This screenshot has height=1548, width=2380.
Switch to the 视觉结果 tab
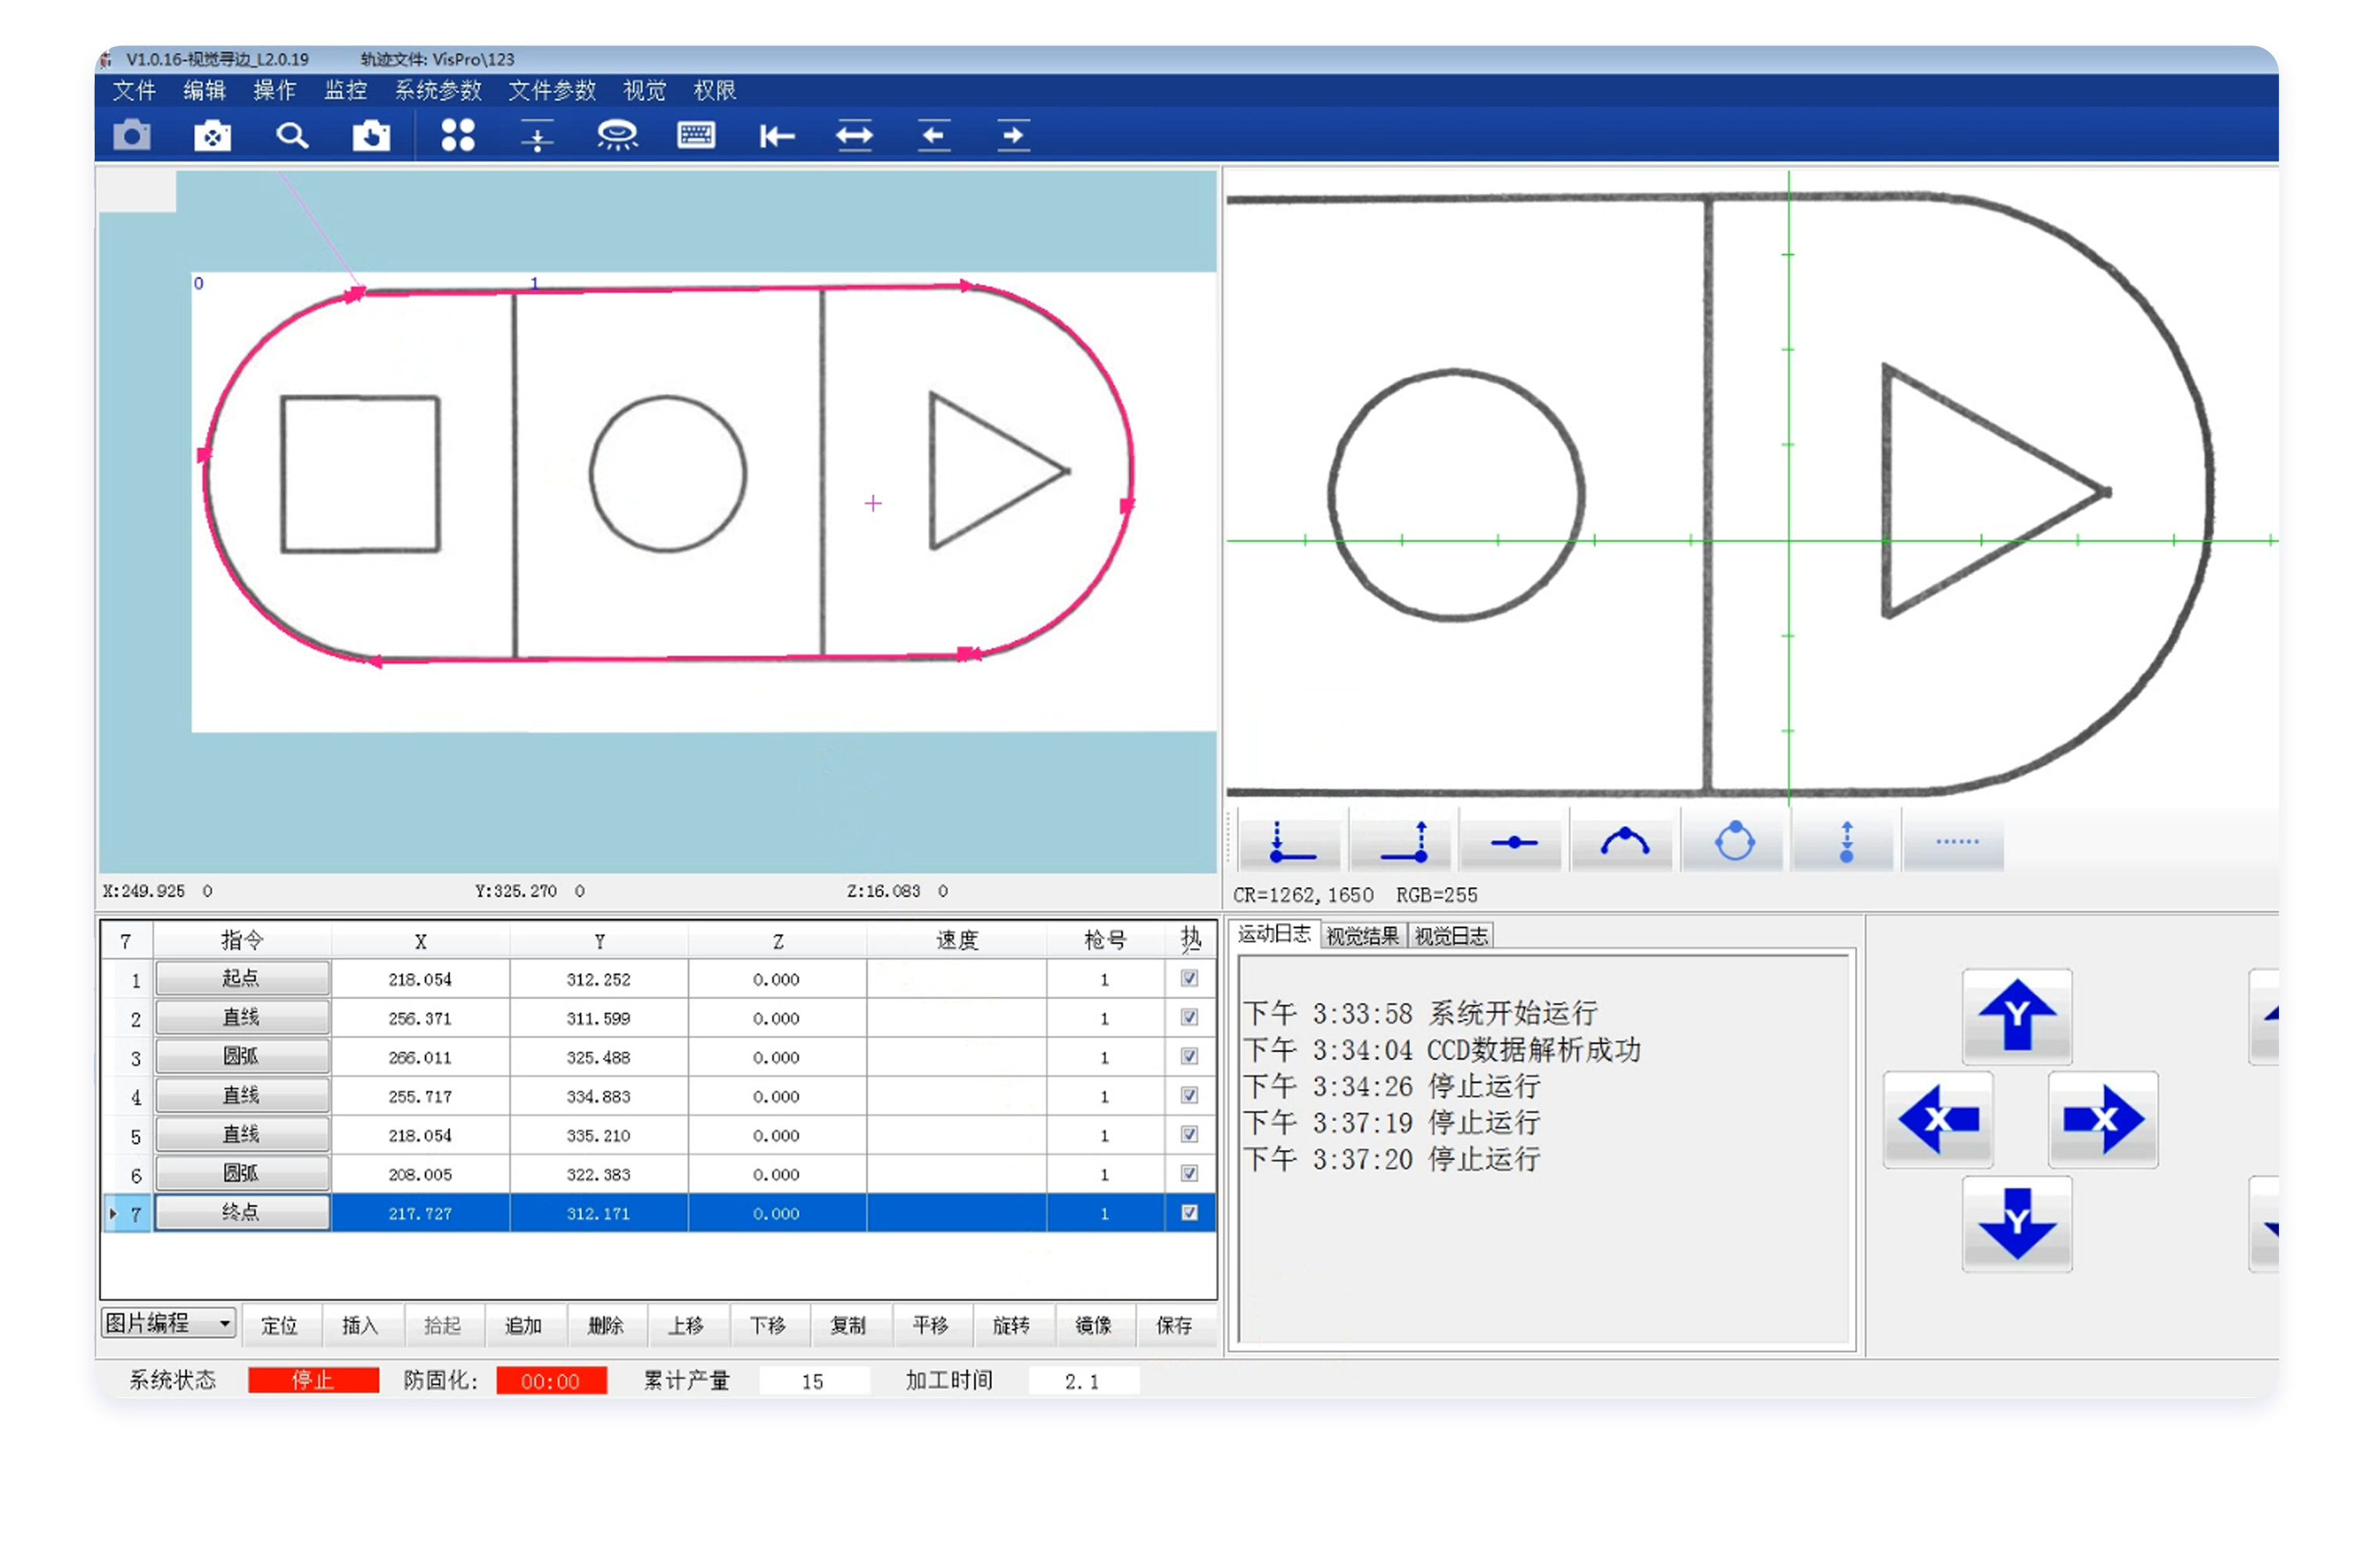pyautogui.click(x=1362, y=936)
